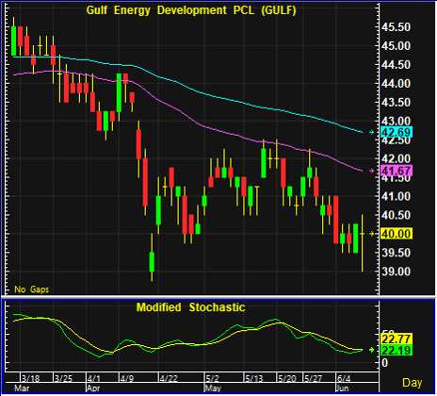Click the 'Day' timeframe label
The width and height of the screenshot is (437, 396).
pos(413,383)
